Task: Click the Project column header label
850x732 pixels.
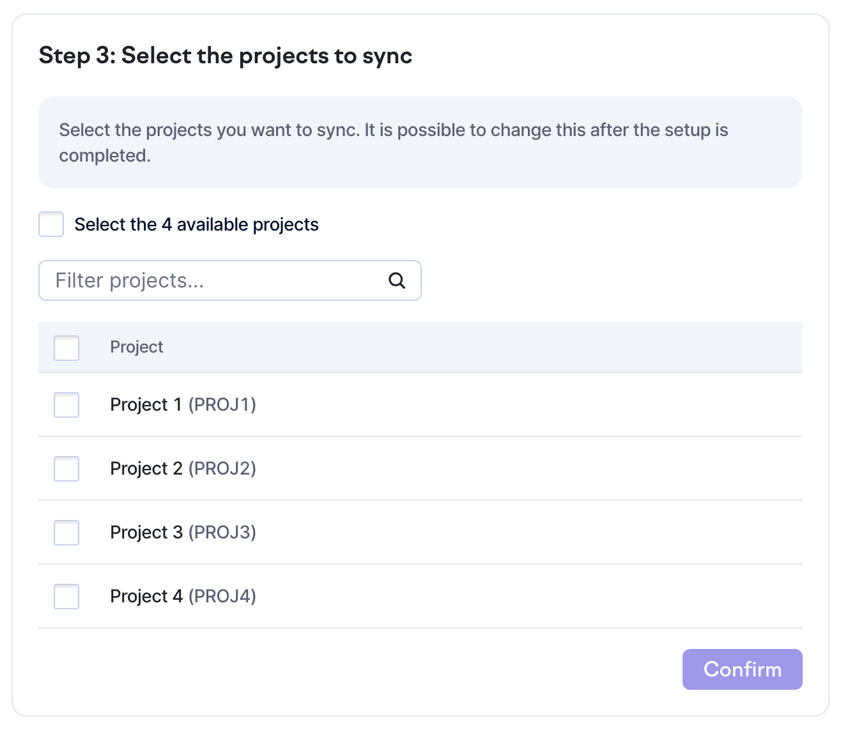Action: pos(137,347)
